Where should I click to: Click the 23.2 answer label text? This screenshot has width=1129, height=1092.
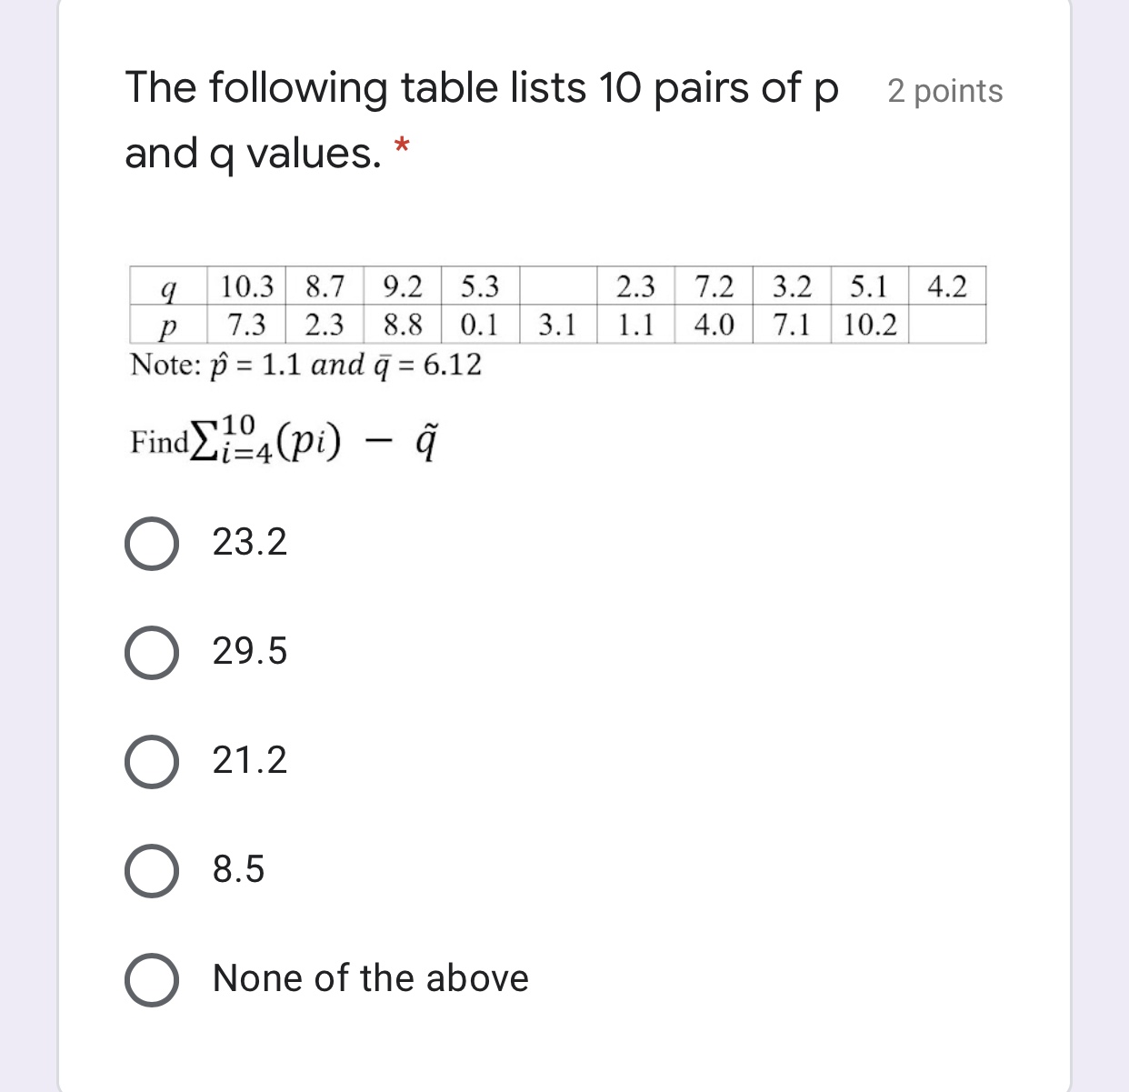[247, 543]
